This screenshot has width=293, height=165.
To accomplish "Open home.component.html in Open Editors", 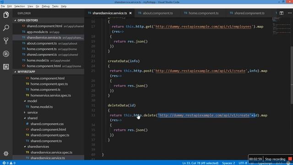I will (49, 66).
